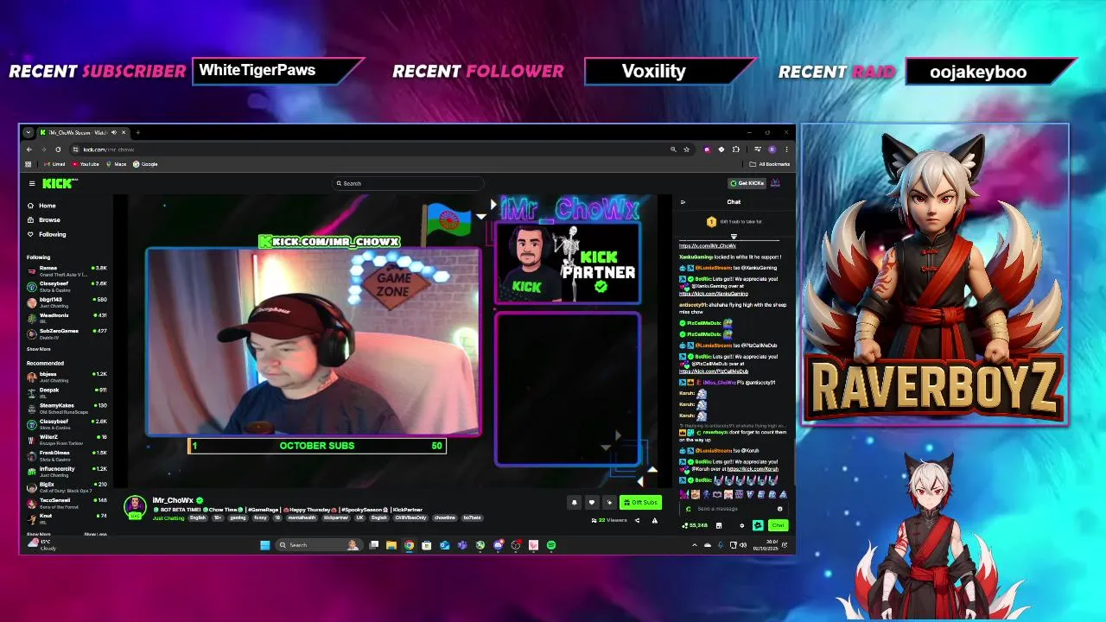Go back in browser navigation

(x=29, y=149)
